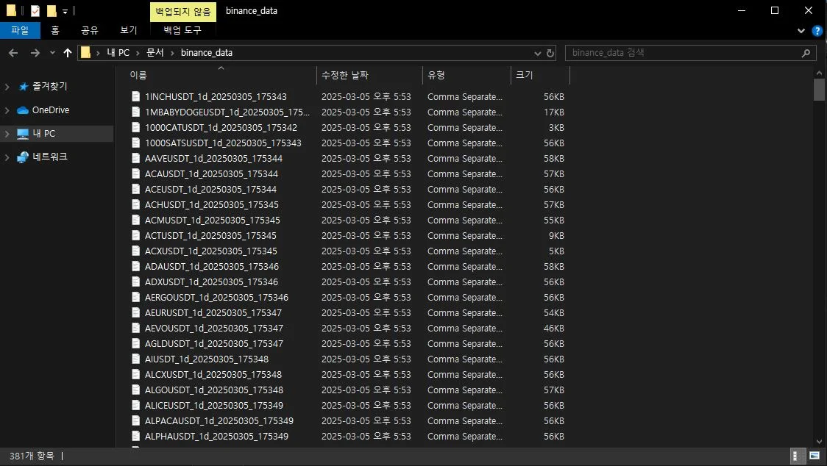
Task: Click the ACAUSDT file icon
Action: [x=135, y=173]
